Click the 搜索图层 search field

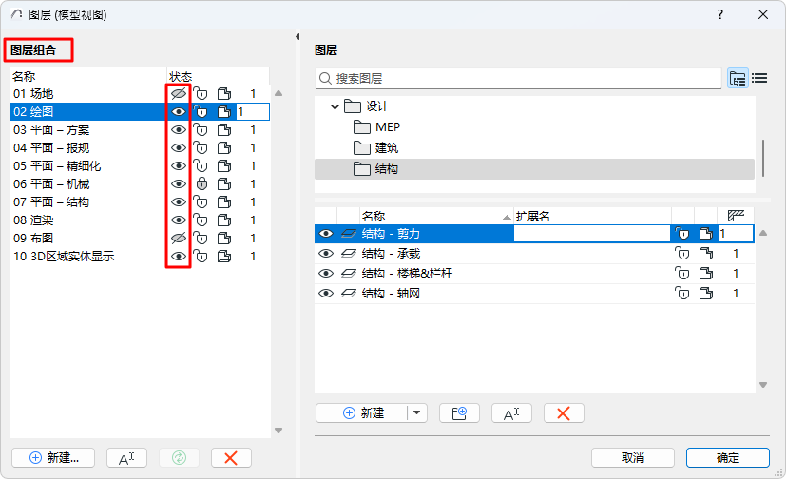coord(518,79)
